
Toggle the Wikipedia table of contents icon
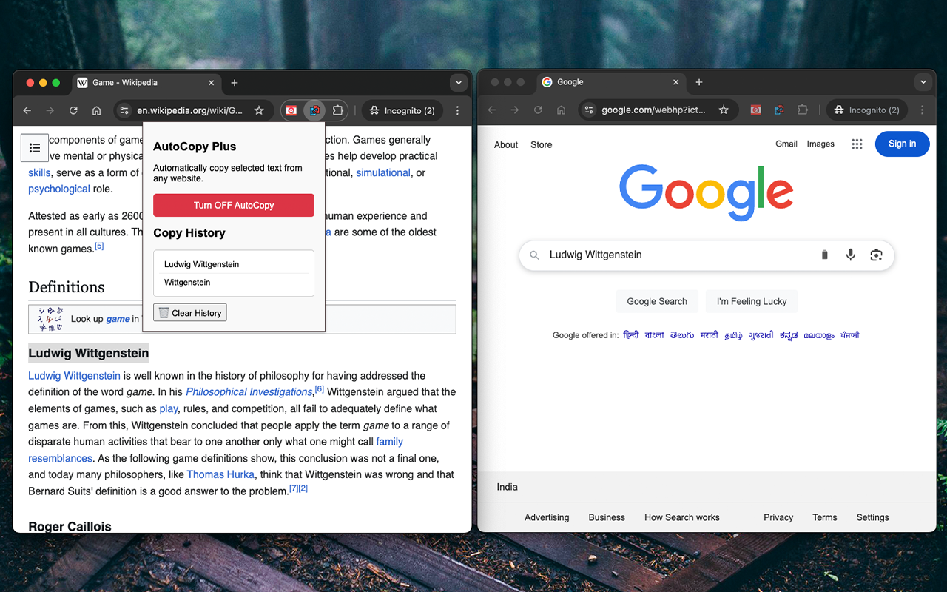(35, 148)
